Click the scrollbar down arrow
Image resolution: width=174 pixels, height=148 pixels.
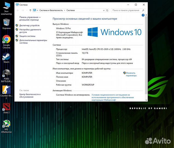click(146, 100)
